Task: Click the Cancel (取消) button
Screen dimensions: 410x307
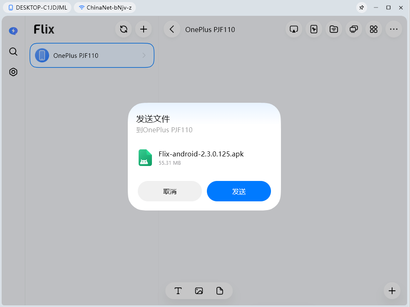Action: [x=170, y=191]
